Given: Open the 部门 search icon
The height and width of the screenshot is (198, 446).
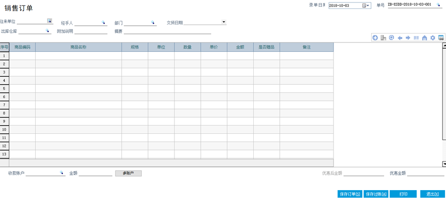Looking at the screenshot, I should click(153, 22).
